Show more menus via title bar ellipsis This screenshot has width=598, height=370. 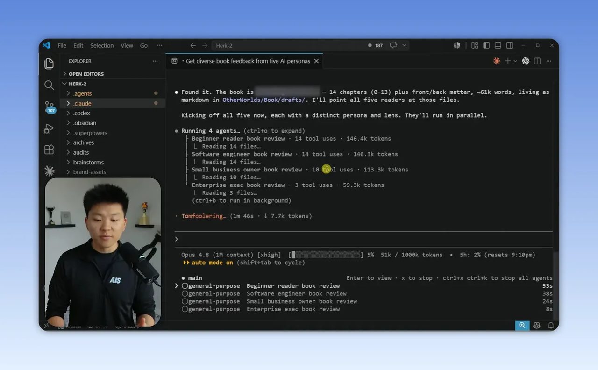coord(160,45)
